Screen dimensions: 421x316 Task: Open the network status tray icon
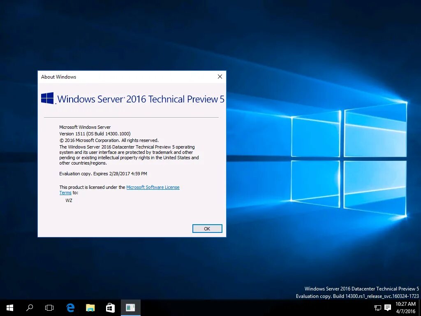point(378,308)
